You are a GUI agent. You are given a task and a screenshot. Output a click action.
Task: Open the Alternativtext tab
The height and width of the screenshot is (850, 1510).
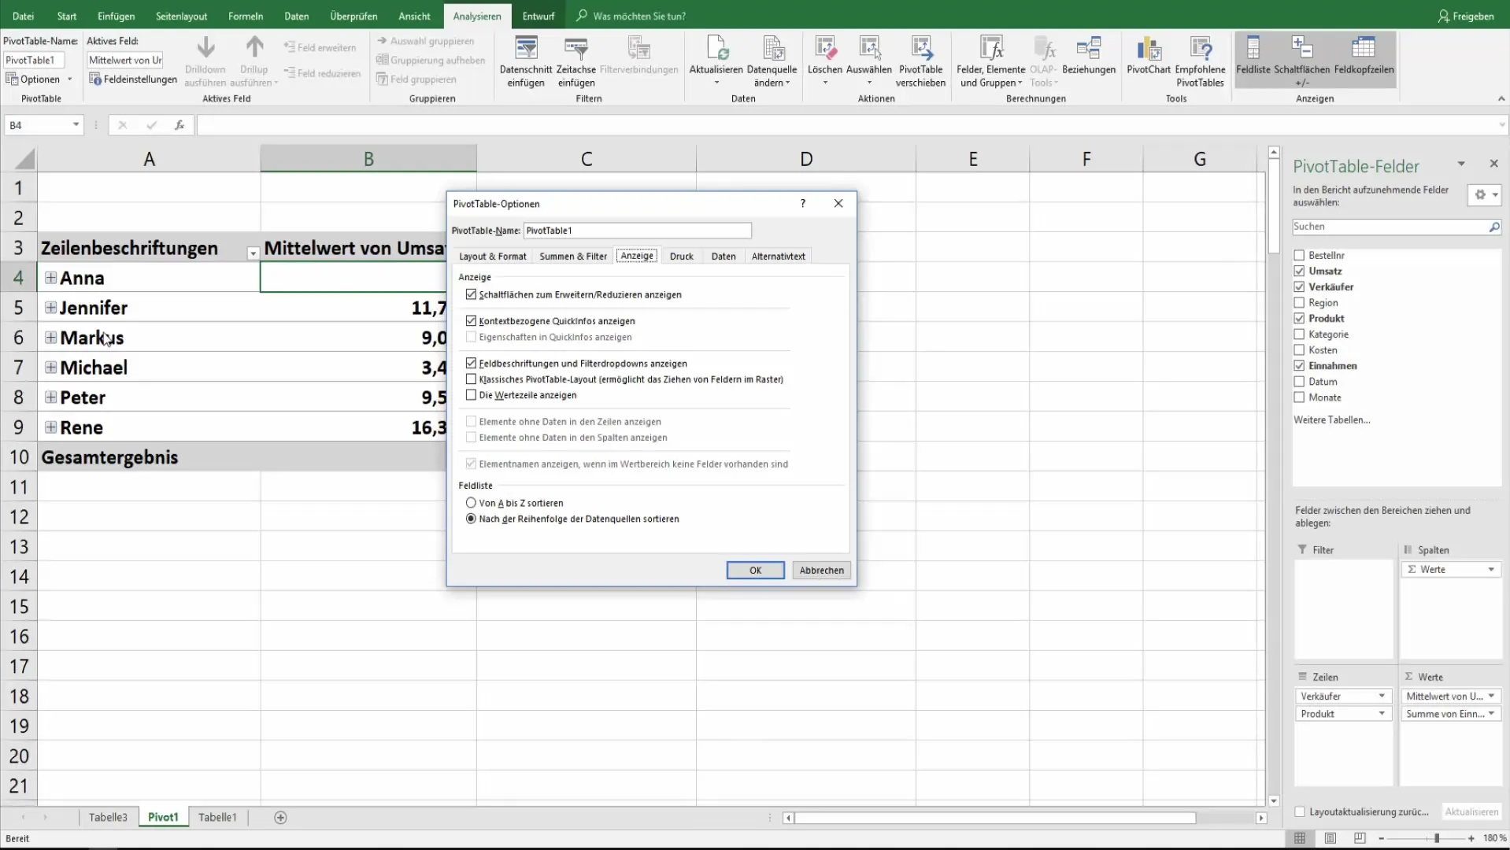[x=779, y=257]
